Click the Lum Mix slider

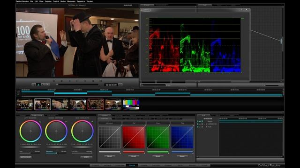pos(82,153)
